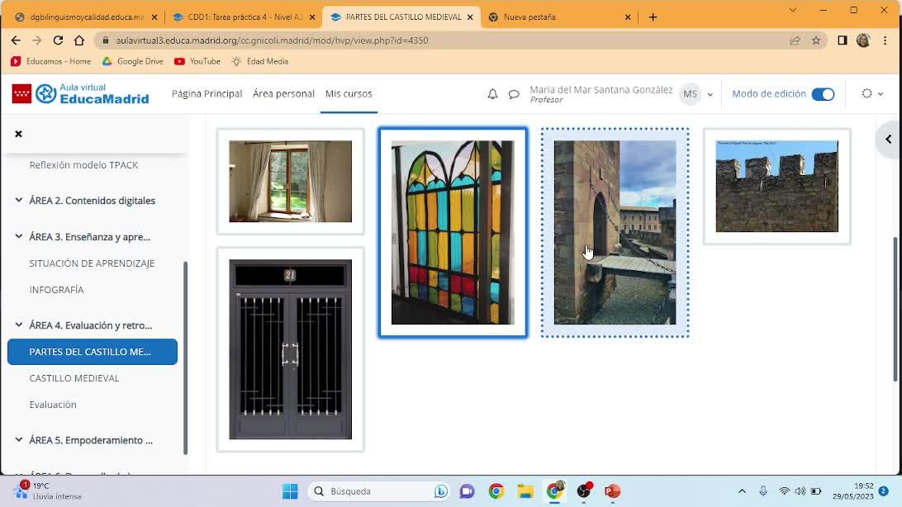Bookmark this page with the star icon
Screen dimensions: 902x507
(x=816, y=40)
